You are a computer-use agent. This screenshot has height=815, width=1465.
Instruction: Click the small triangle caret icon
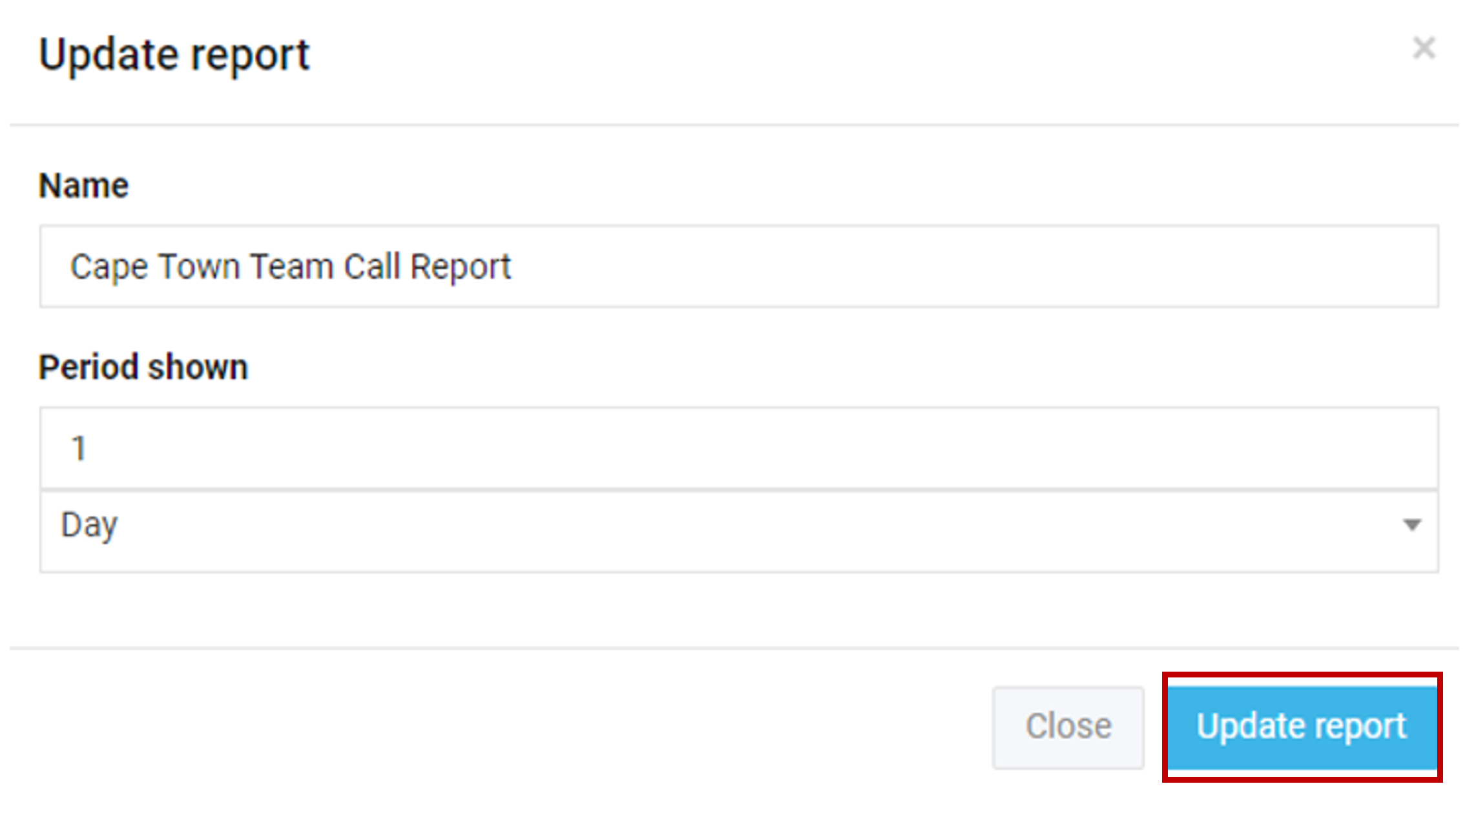coord(1412,525)
